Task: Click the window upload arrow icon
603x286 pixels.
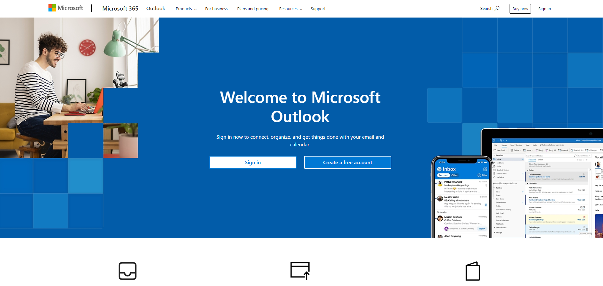Action: [x=300, y=271]
